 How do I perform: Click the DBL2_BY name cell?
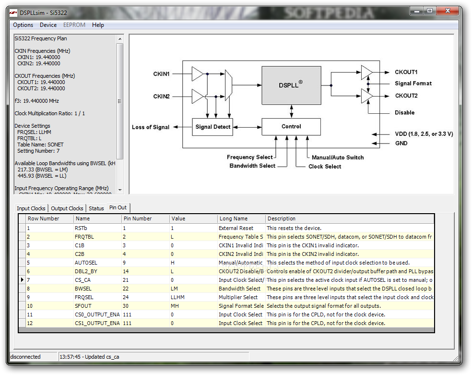(x=97, y=271)
